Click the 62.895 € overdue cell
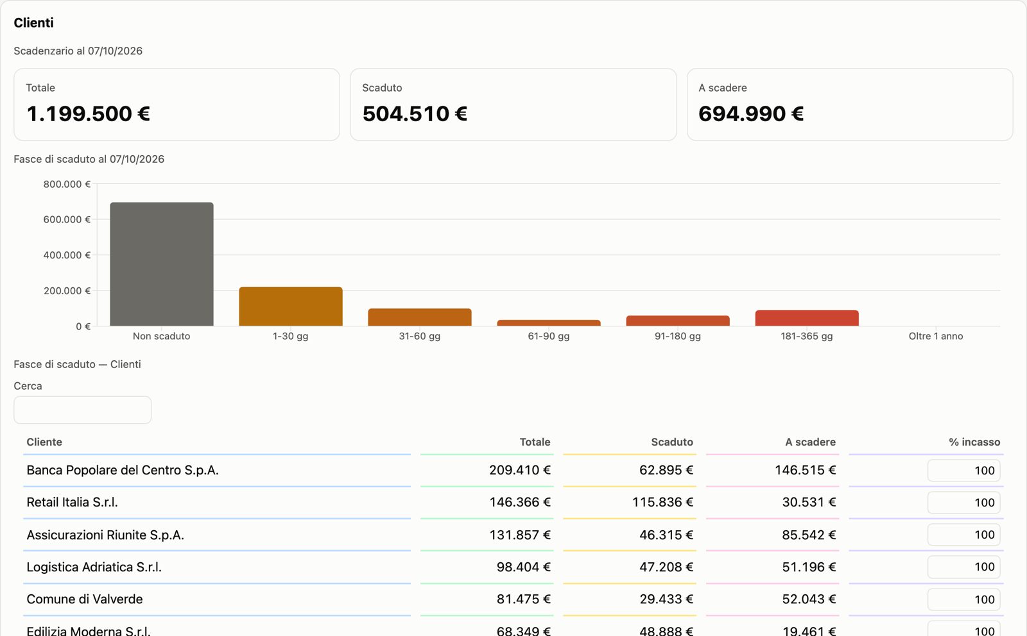The height and width of the screenshot is (636, 1027). pyautogui.click(x=666, y=470)
